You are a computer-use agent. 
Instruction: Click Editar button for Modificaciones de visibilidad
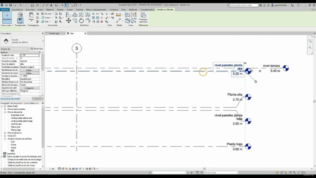pos(30,70)
